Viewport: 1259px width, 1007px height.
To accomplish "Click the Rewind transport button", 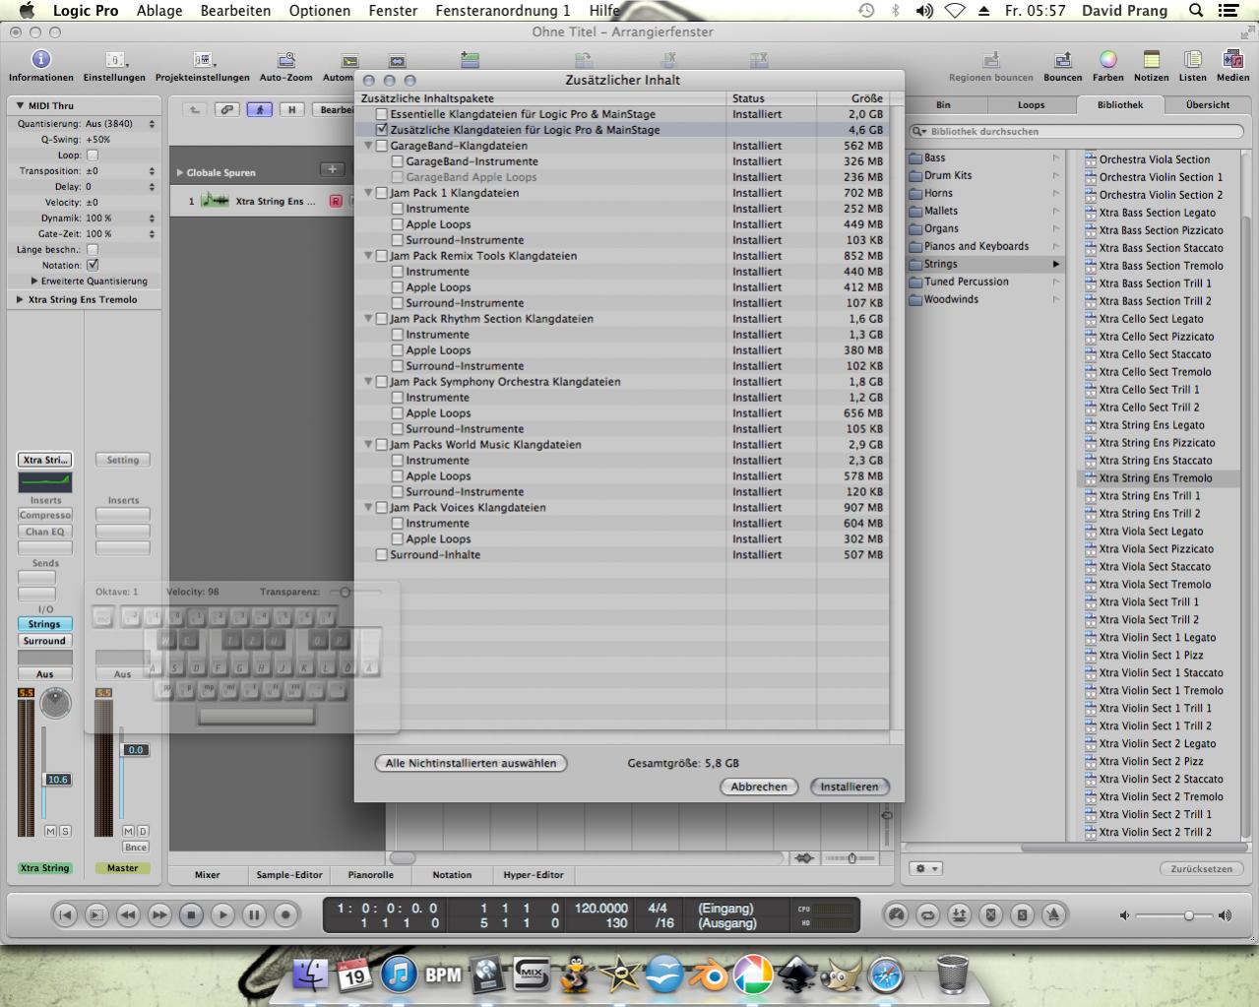I will [128, 914].
